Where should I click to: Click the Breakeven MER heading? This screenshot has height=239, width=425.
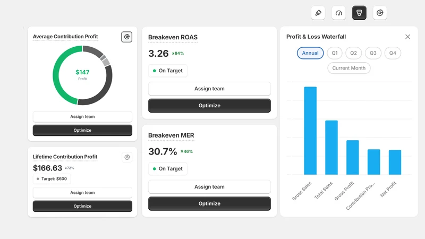171,135
